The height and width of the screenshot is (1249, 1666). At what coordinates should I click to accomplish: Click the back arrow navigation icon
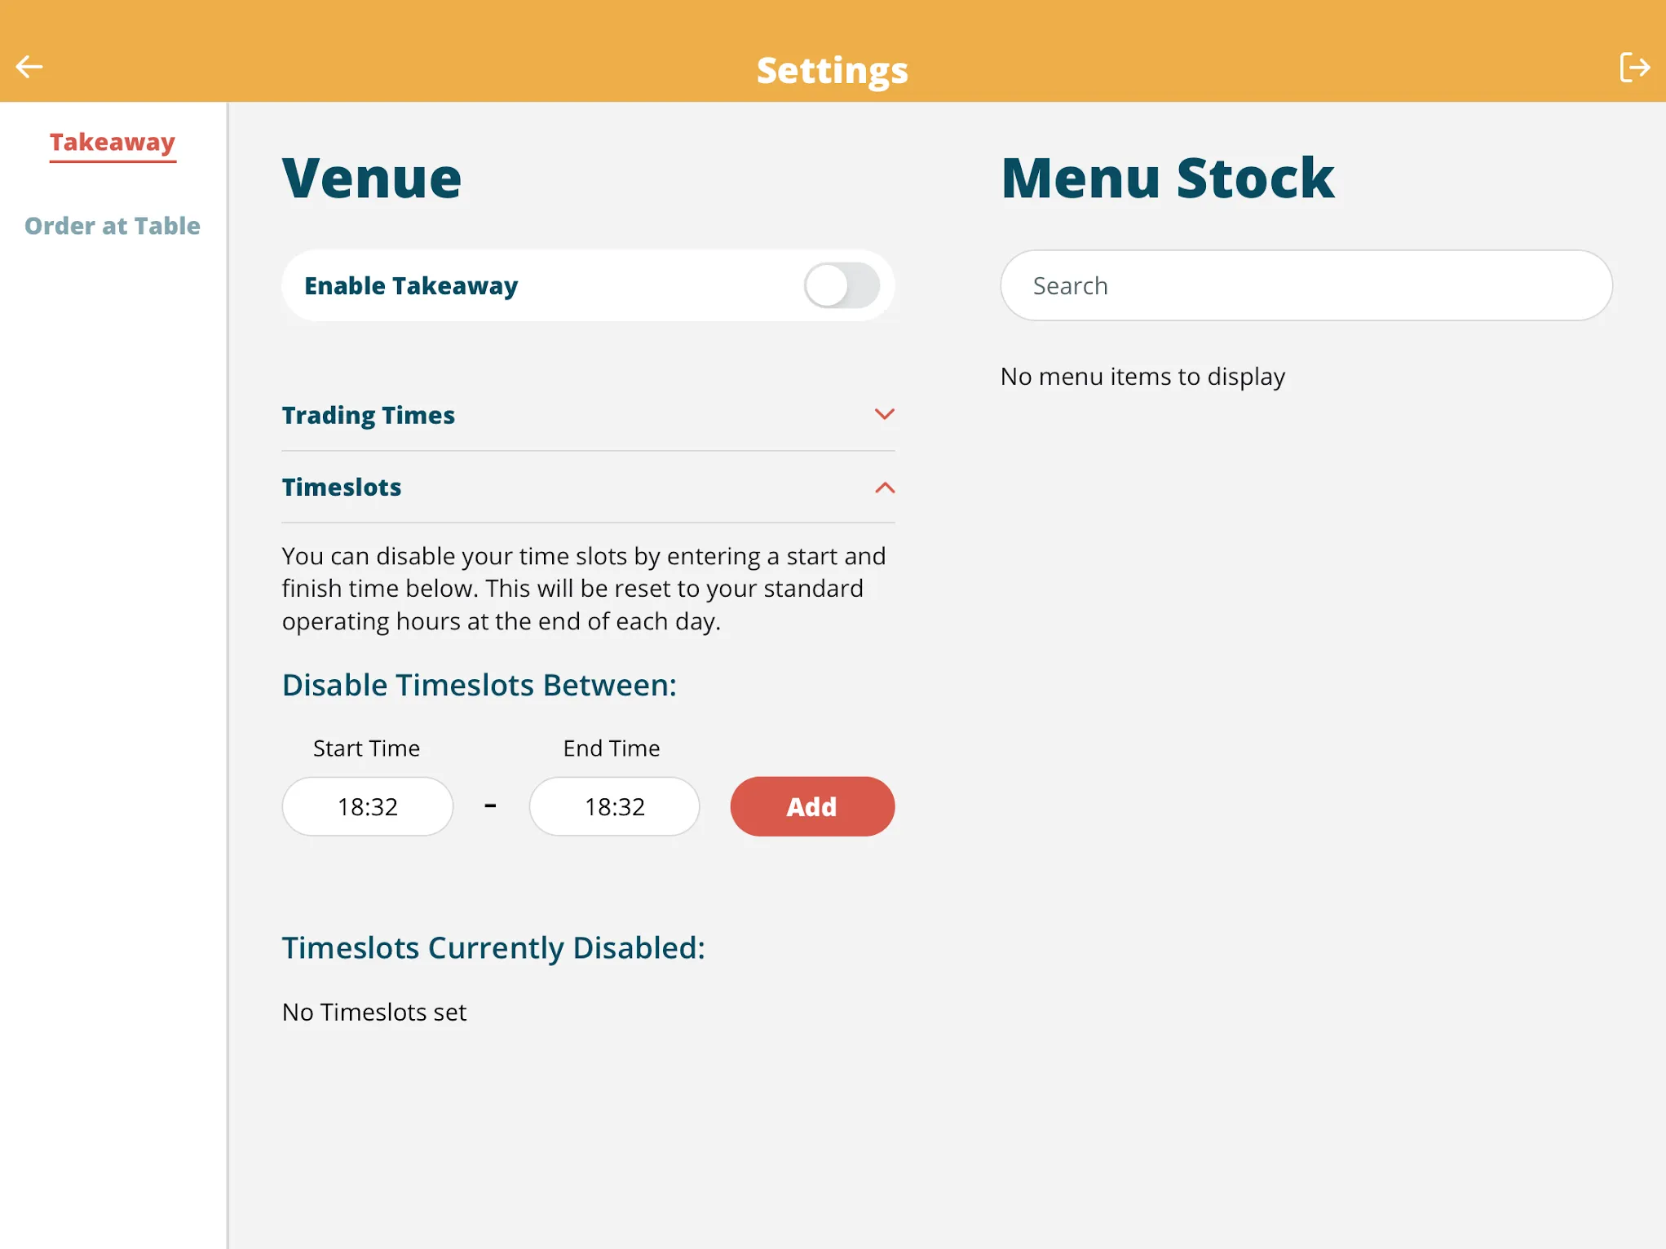tap(29, 67)
